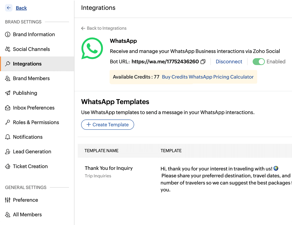This screenshot has width=292, height=225.
Task: Click the back arrow icon in sidebar
Action: point(8,8)
